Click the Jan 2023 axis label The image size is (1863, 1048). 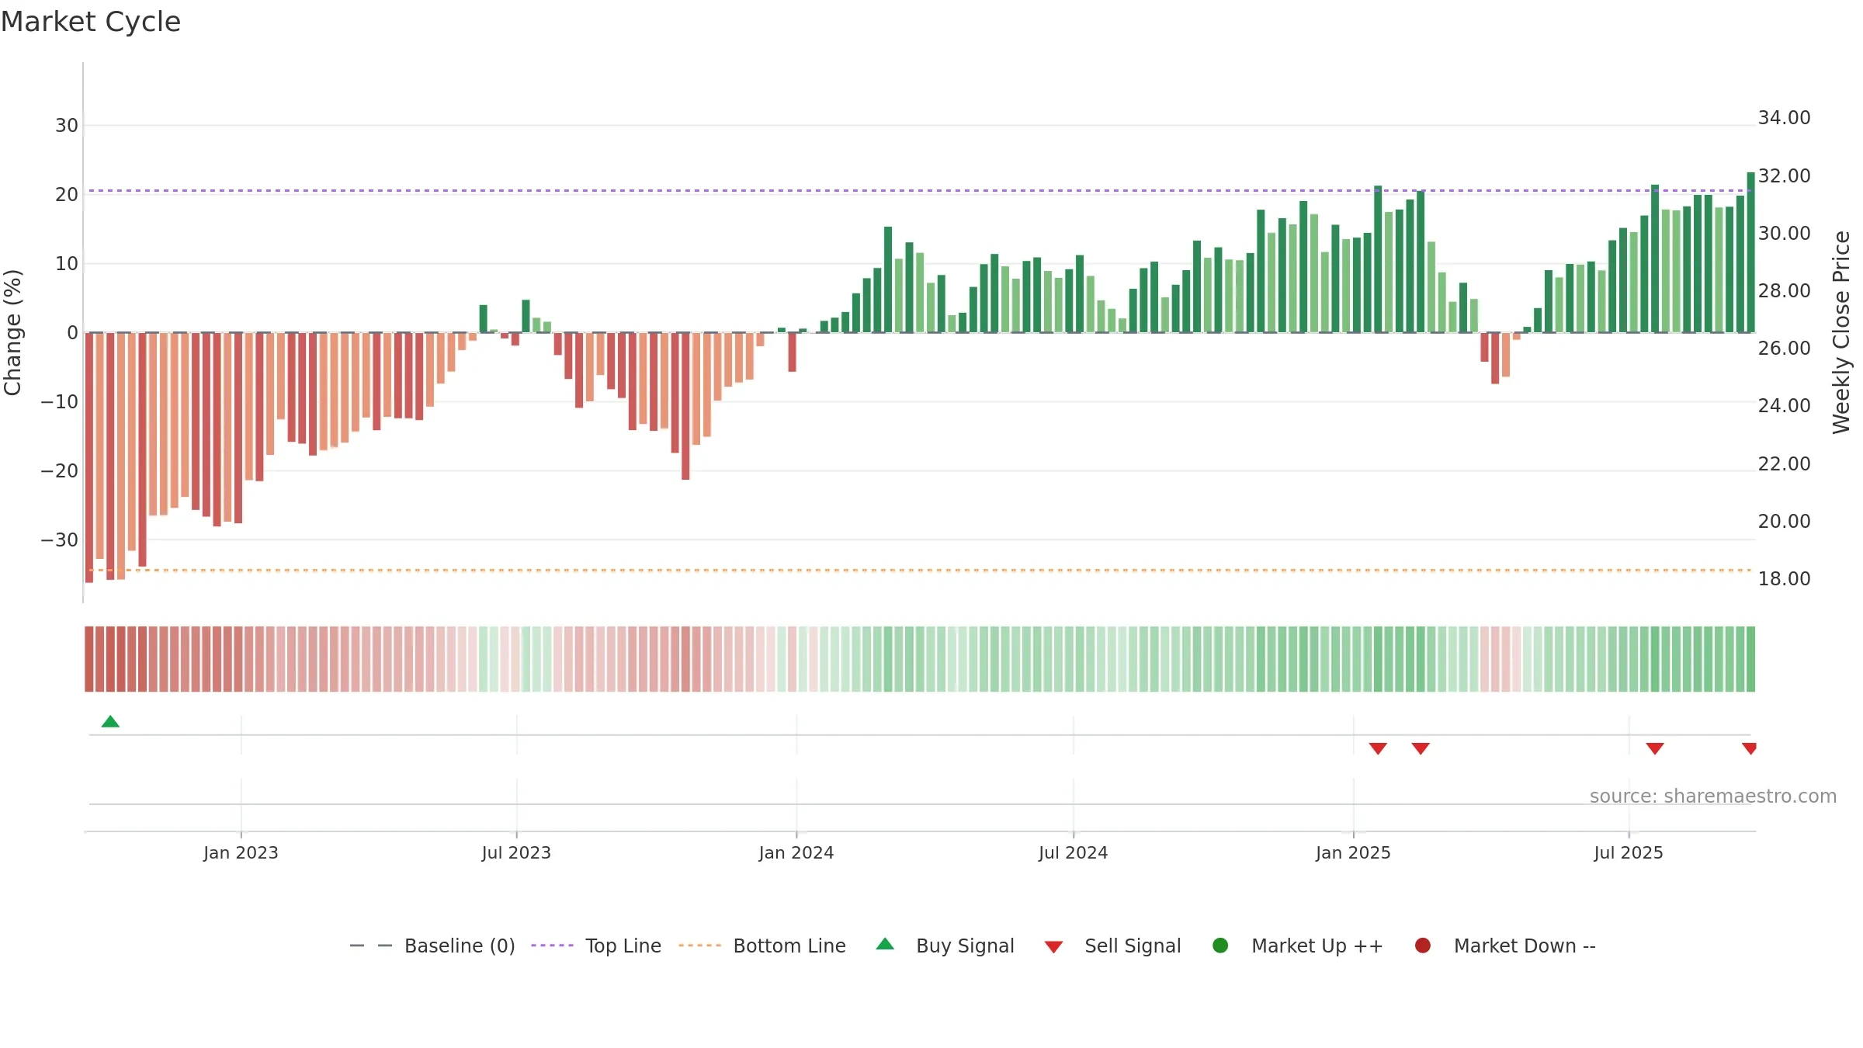[241, 853]
